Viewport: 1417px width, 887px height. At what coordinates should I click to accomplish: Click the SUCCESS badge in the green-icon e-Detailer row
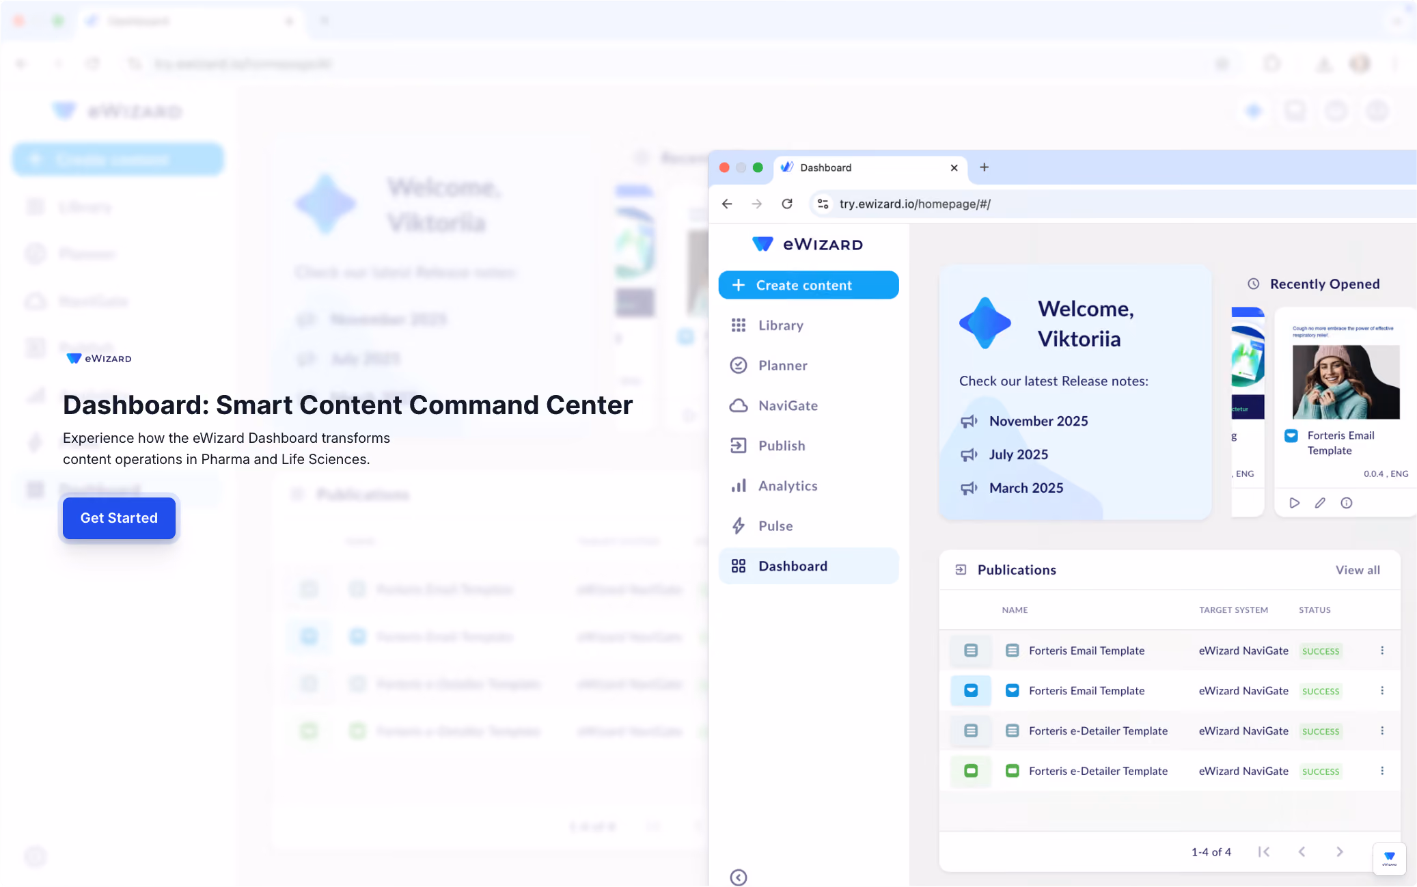pyautogui.click(x=1321, y=772)
